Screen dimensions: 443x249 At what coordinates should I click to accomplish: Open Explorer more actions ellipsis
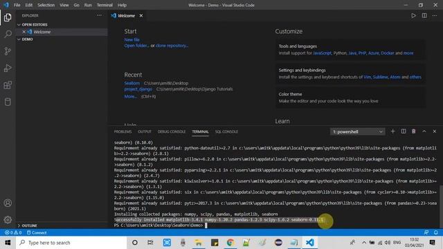(99, 15)
